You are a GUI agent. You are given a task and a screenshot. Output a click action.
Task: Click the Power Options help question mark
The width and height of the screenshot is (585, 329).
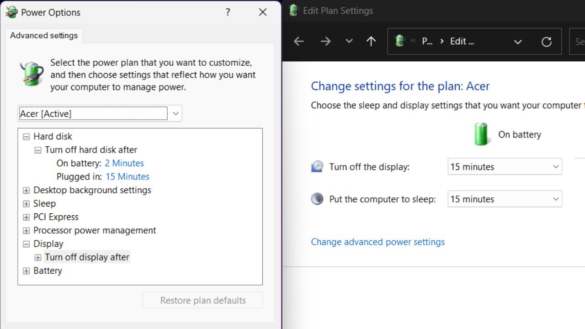tap(228, 12)
